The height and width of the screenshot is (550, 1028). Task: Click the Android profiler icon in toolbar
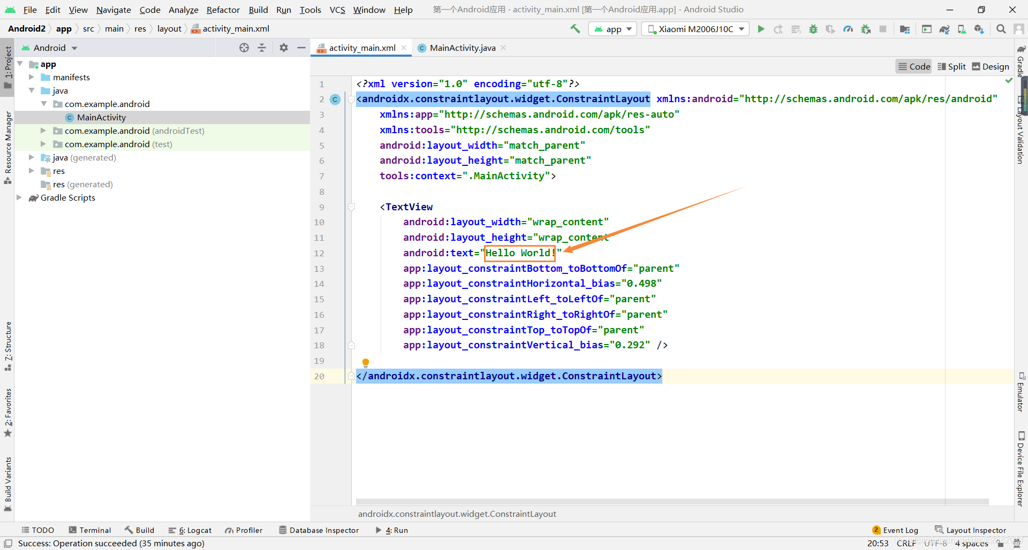pyautogui.click(x=848, y=29)
